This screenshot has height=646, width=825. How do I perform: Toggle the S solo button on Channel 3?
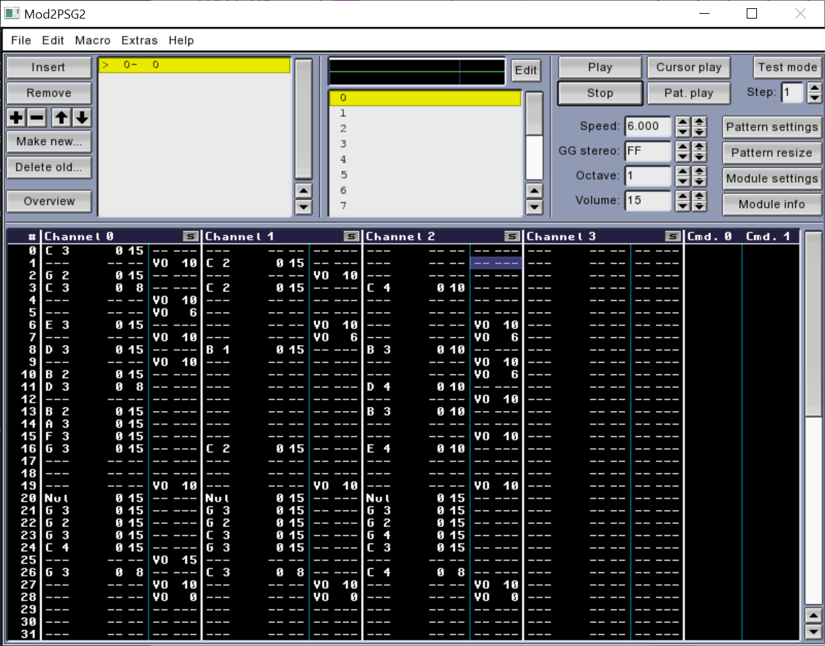point(673,236)
